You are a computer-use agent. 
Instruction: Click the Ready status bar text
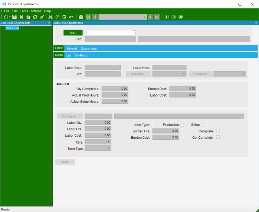(x=5, y=210)
